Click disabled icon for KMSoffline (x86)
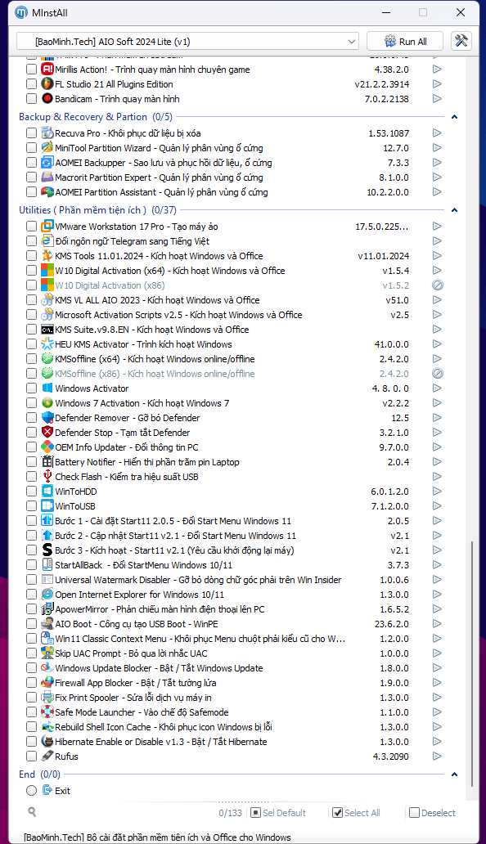Image resolution: width=486 pixels, height=844 pixels. point(438,373)
